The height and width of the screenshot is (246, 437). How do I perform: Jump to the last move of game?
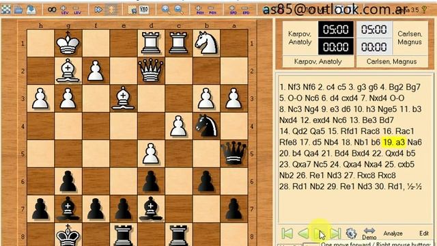[335, 233]
